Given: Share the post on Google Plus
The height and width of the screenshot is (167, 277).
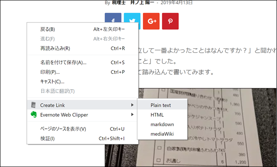Looking at the screenshot, I should pyautogui.click(x=151, y=21).
